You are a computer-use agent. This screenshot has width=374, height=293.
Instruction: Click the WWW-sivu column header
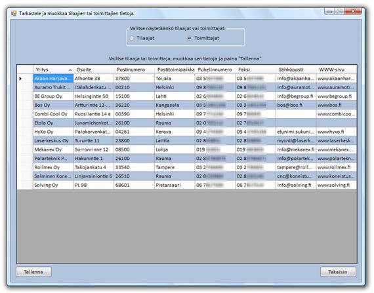click(x=337, y=69)
